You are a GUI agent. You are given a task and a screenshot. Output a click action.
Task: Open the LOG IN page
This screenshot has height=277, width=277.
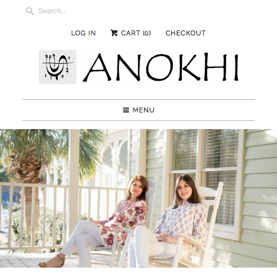click(84, 33)
